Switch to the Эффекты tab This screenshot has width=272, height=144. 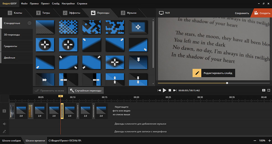click(x=72, y=13)
